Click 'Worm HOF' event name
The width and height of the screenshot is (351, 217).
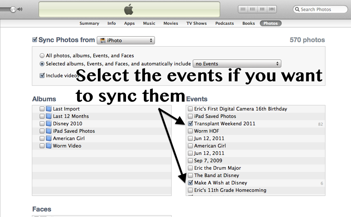[x=206, y=131]
